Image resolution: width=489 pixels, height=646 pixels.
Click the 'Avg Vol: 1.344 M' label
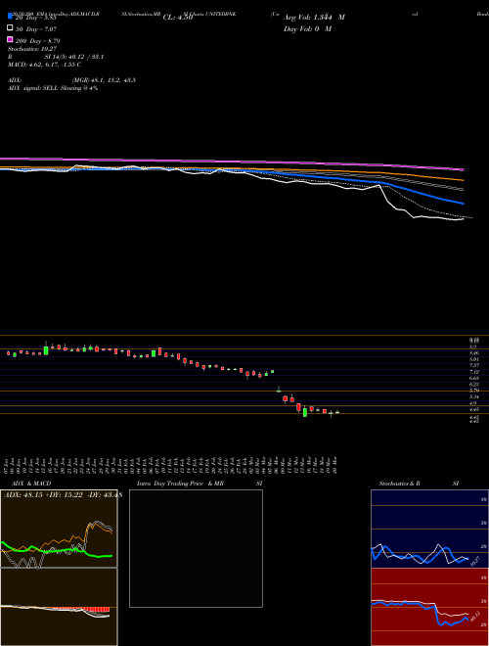click(314, 18)
